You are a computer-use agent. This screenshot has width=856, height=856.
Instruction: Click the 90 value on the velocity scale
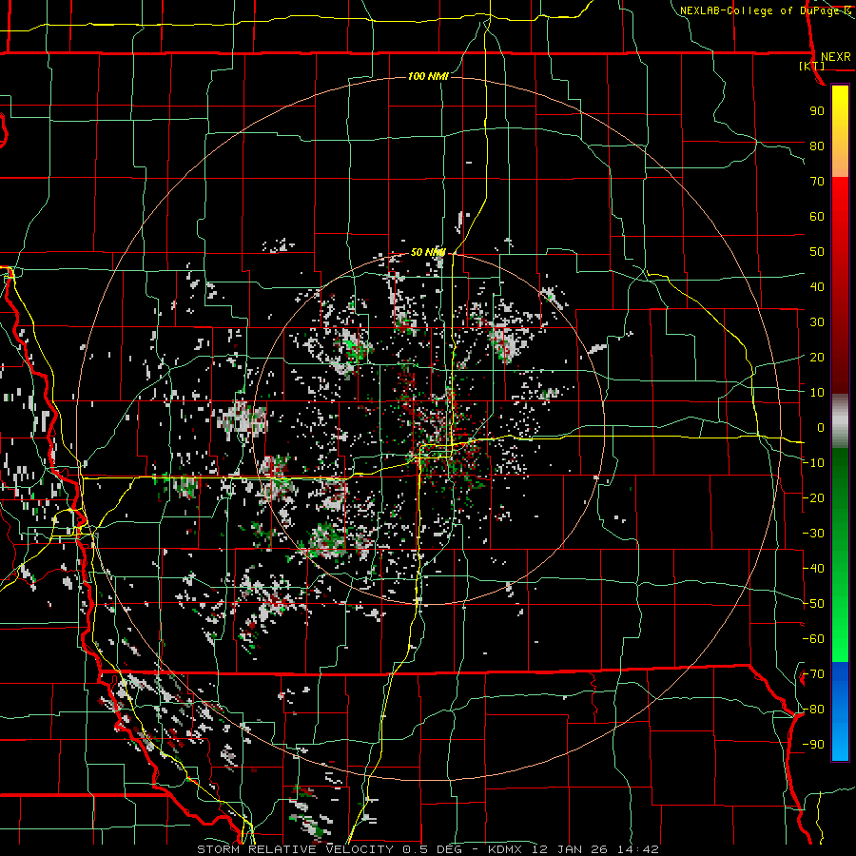(817, 111)
